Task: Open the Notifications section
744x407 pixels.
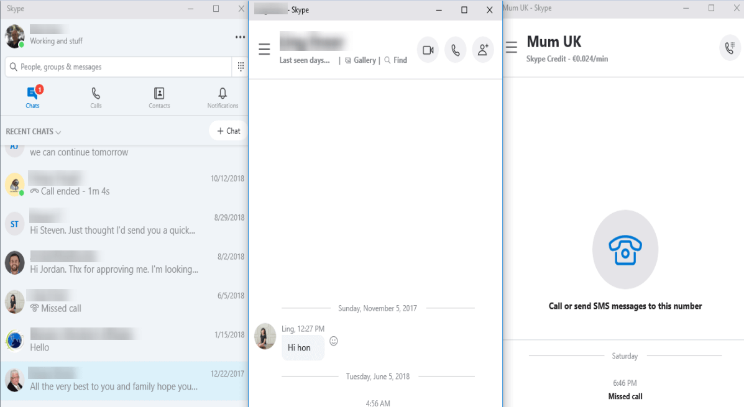Action: [223, 98]
